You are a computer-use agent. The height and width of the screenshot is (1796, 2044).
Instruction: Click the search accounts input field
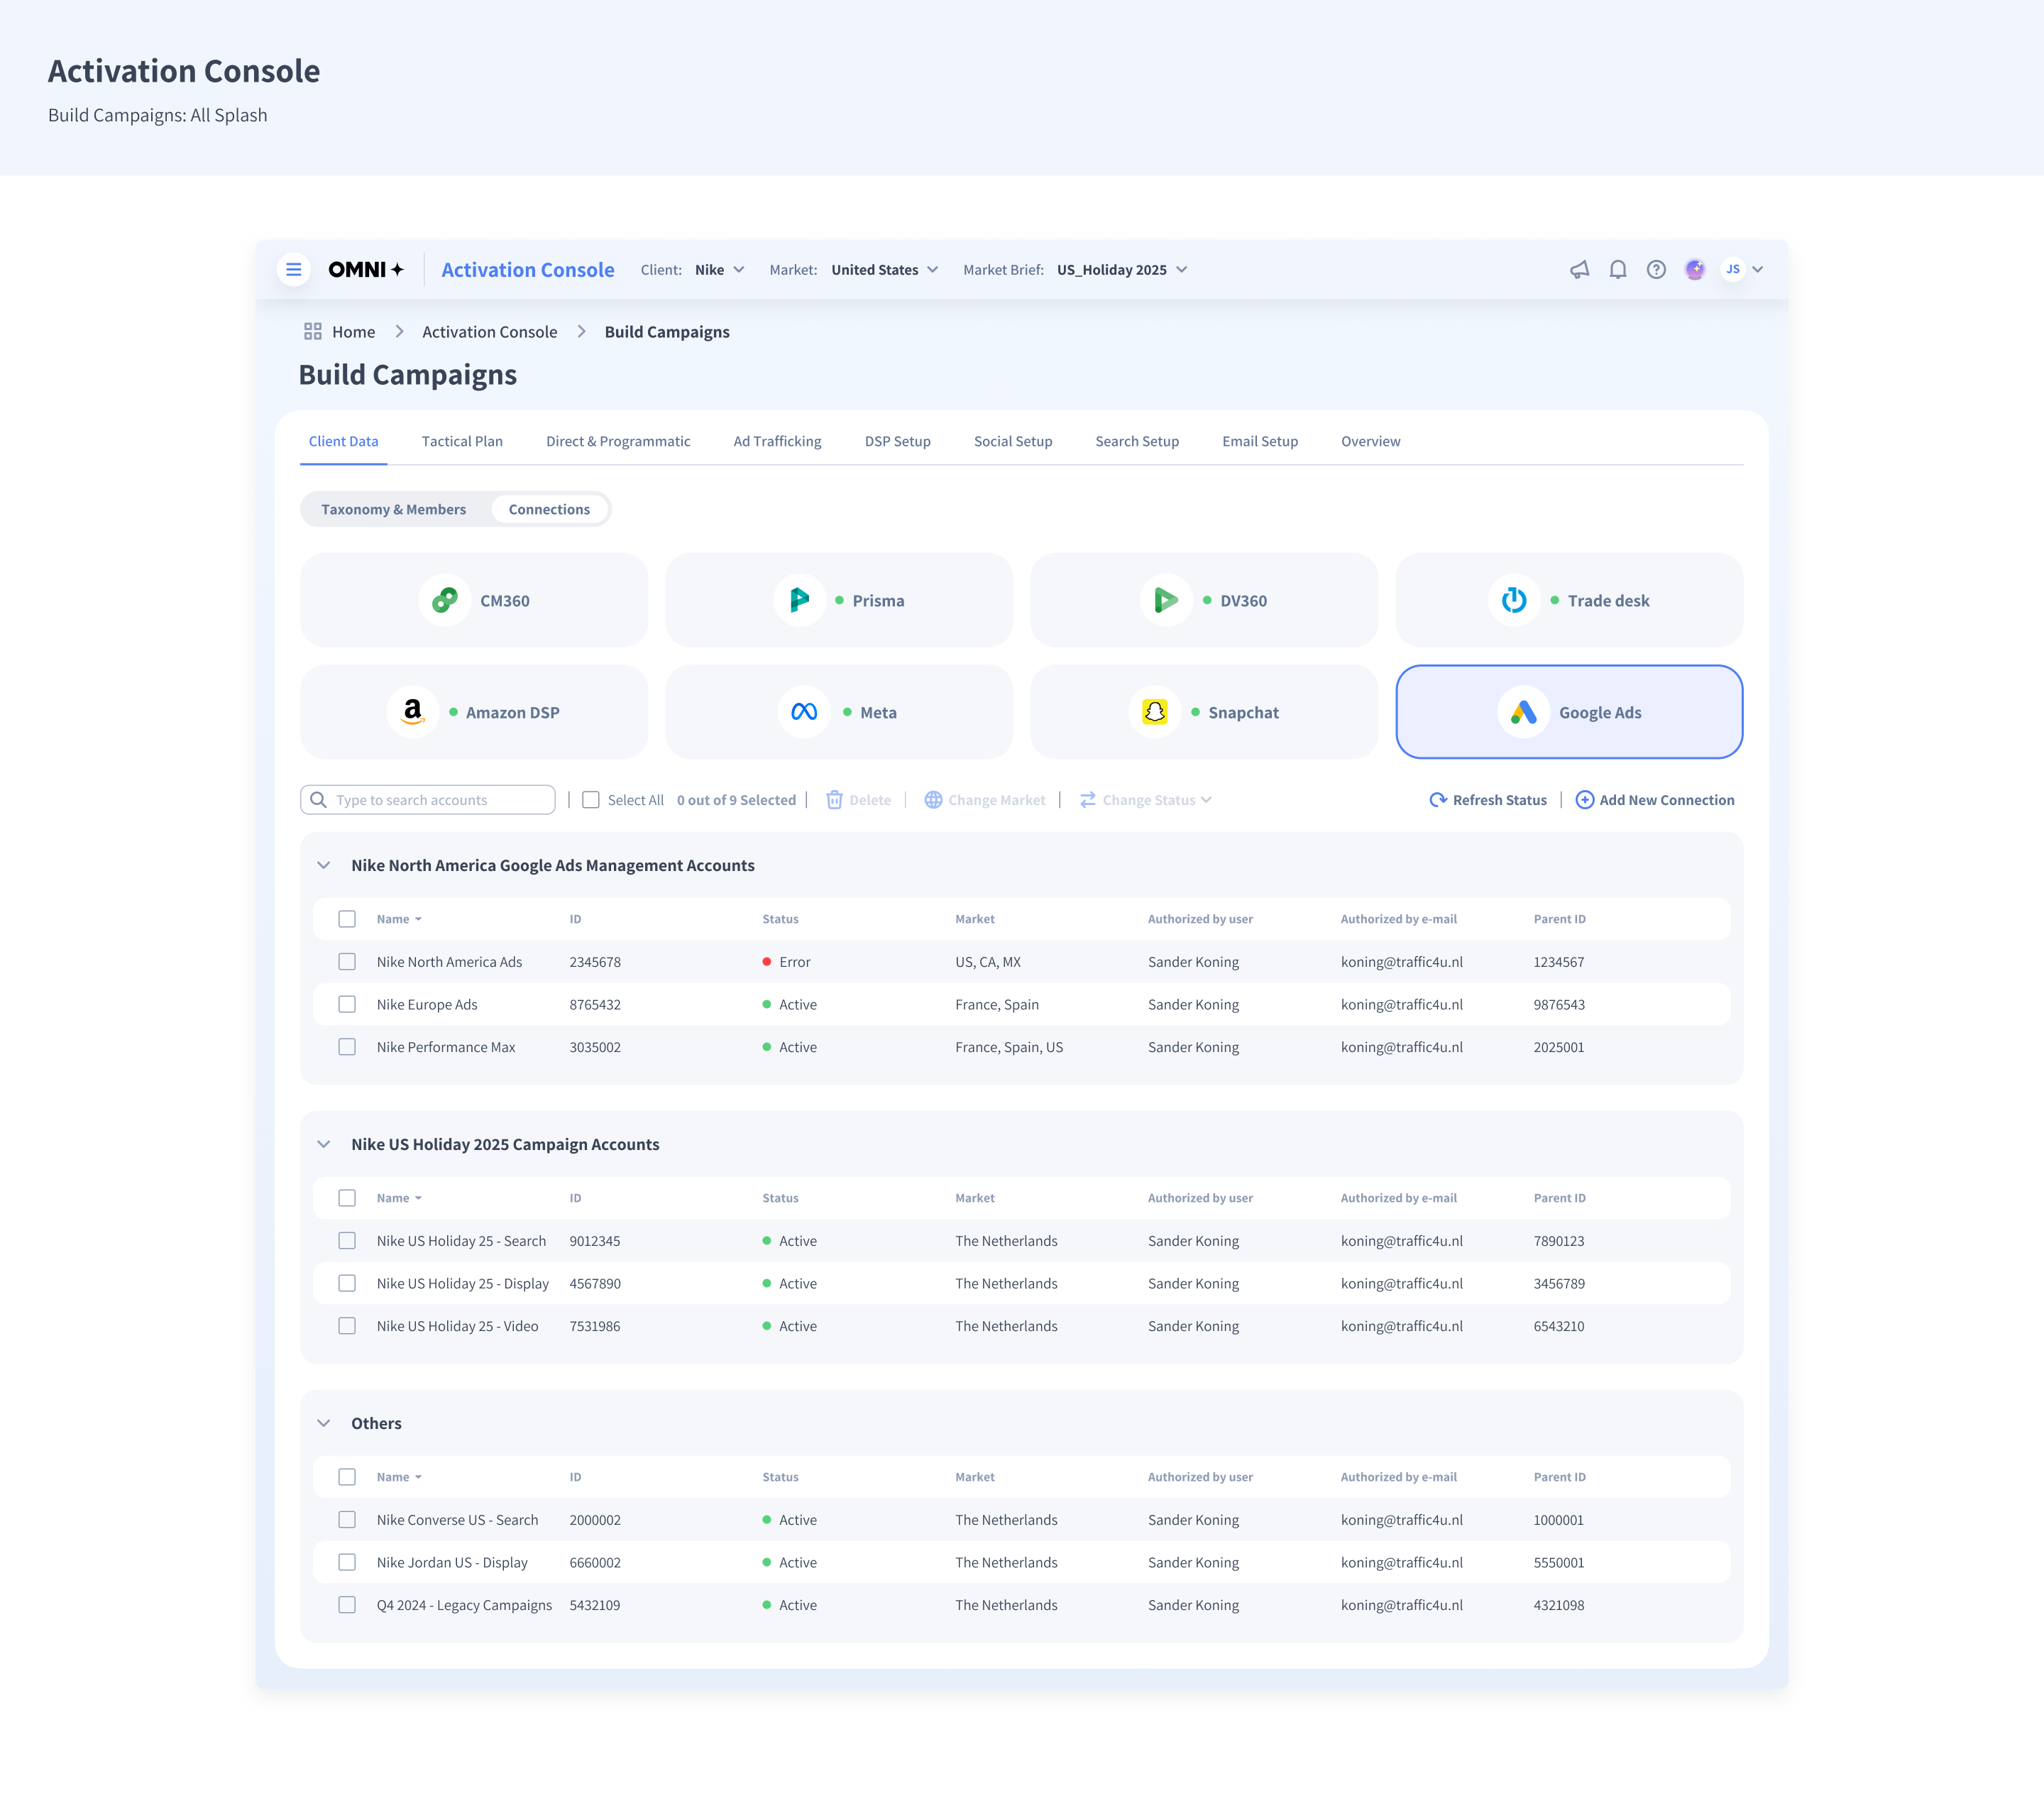430,800
